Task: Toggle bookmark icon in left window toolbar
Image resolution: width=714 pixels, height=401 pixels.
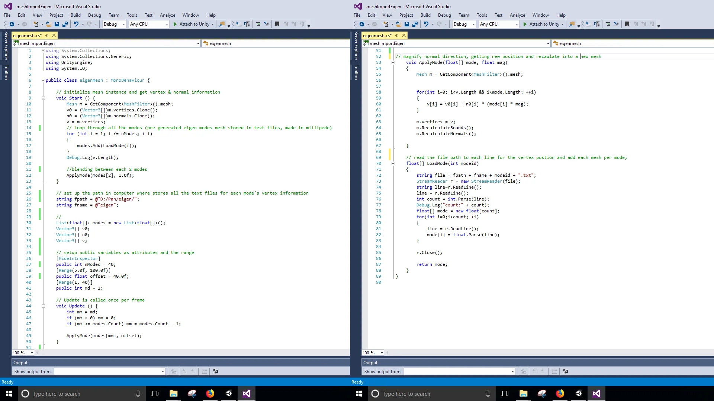Action: click(x=277, y=24)
